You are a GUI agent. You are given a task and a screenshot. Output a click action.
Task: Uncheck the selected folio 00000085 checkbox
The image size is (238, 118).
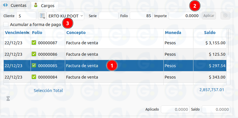pos(34,65)
